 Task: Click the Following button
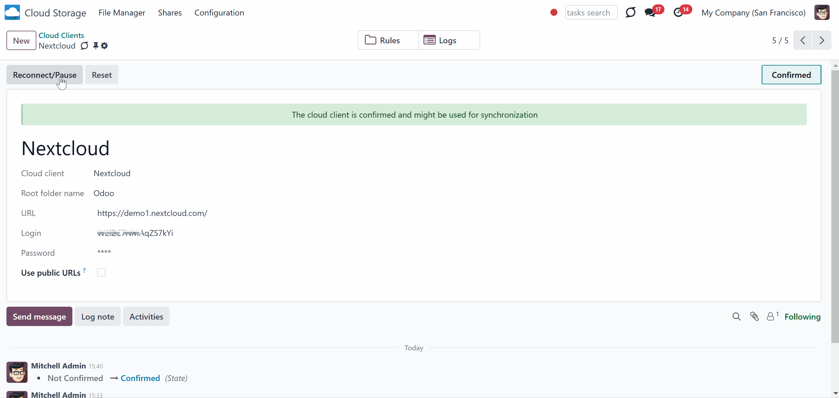[802, 316]
